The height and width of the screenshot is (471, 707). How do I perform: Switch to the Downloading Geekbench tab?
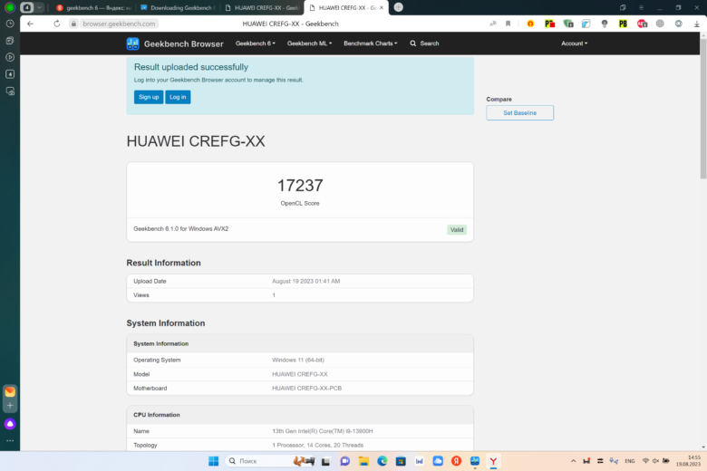[177, 7]
